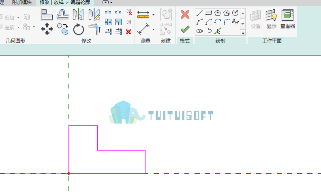Select the Line draw tool
This screenshot has height=196, width=321.
pyautogui.click(x=199, y=13)
